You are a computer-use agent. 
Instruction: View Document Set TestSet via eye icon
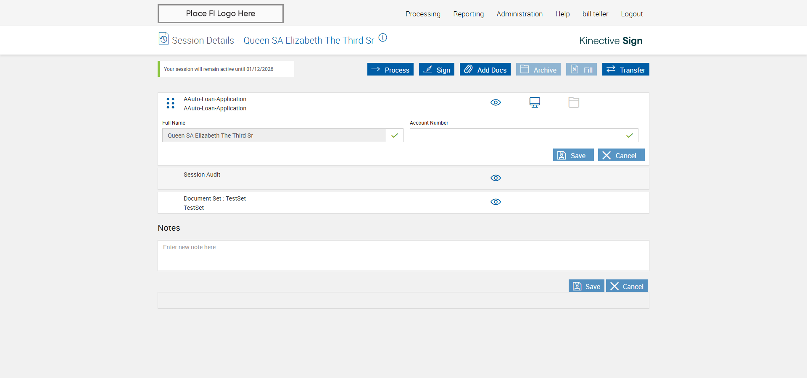tap(496, 202)
